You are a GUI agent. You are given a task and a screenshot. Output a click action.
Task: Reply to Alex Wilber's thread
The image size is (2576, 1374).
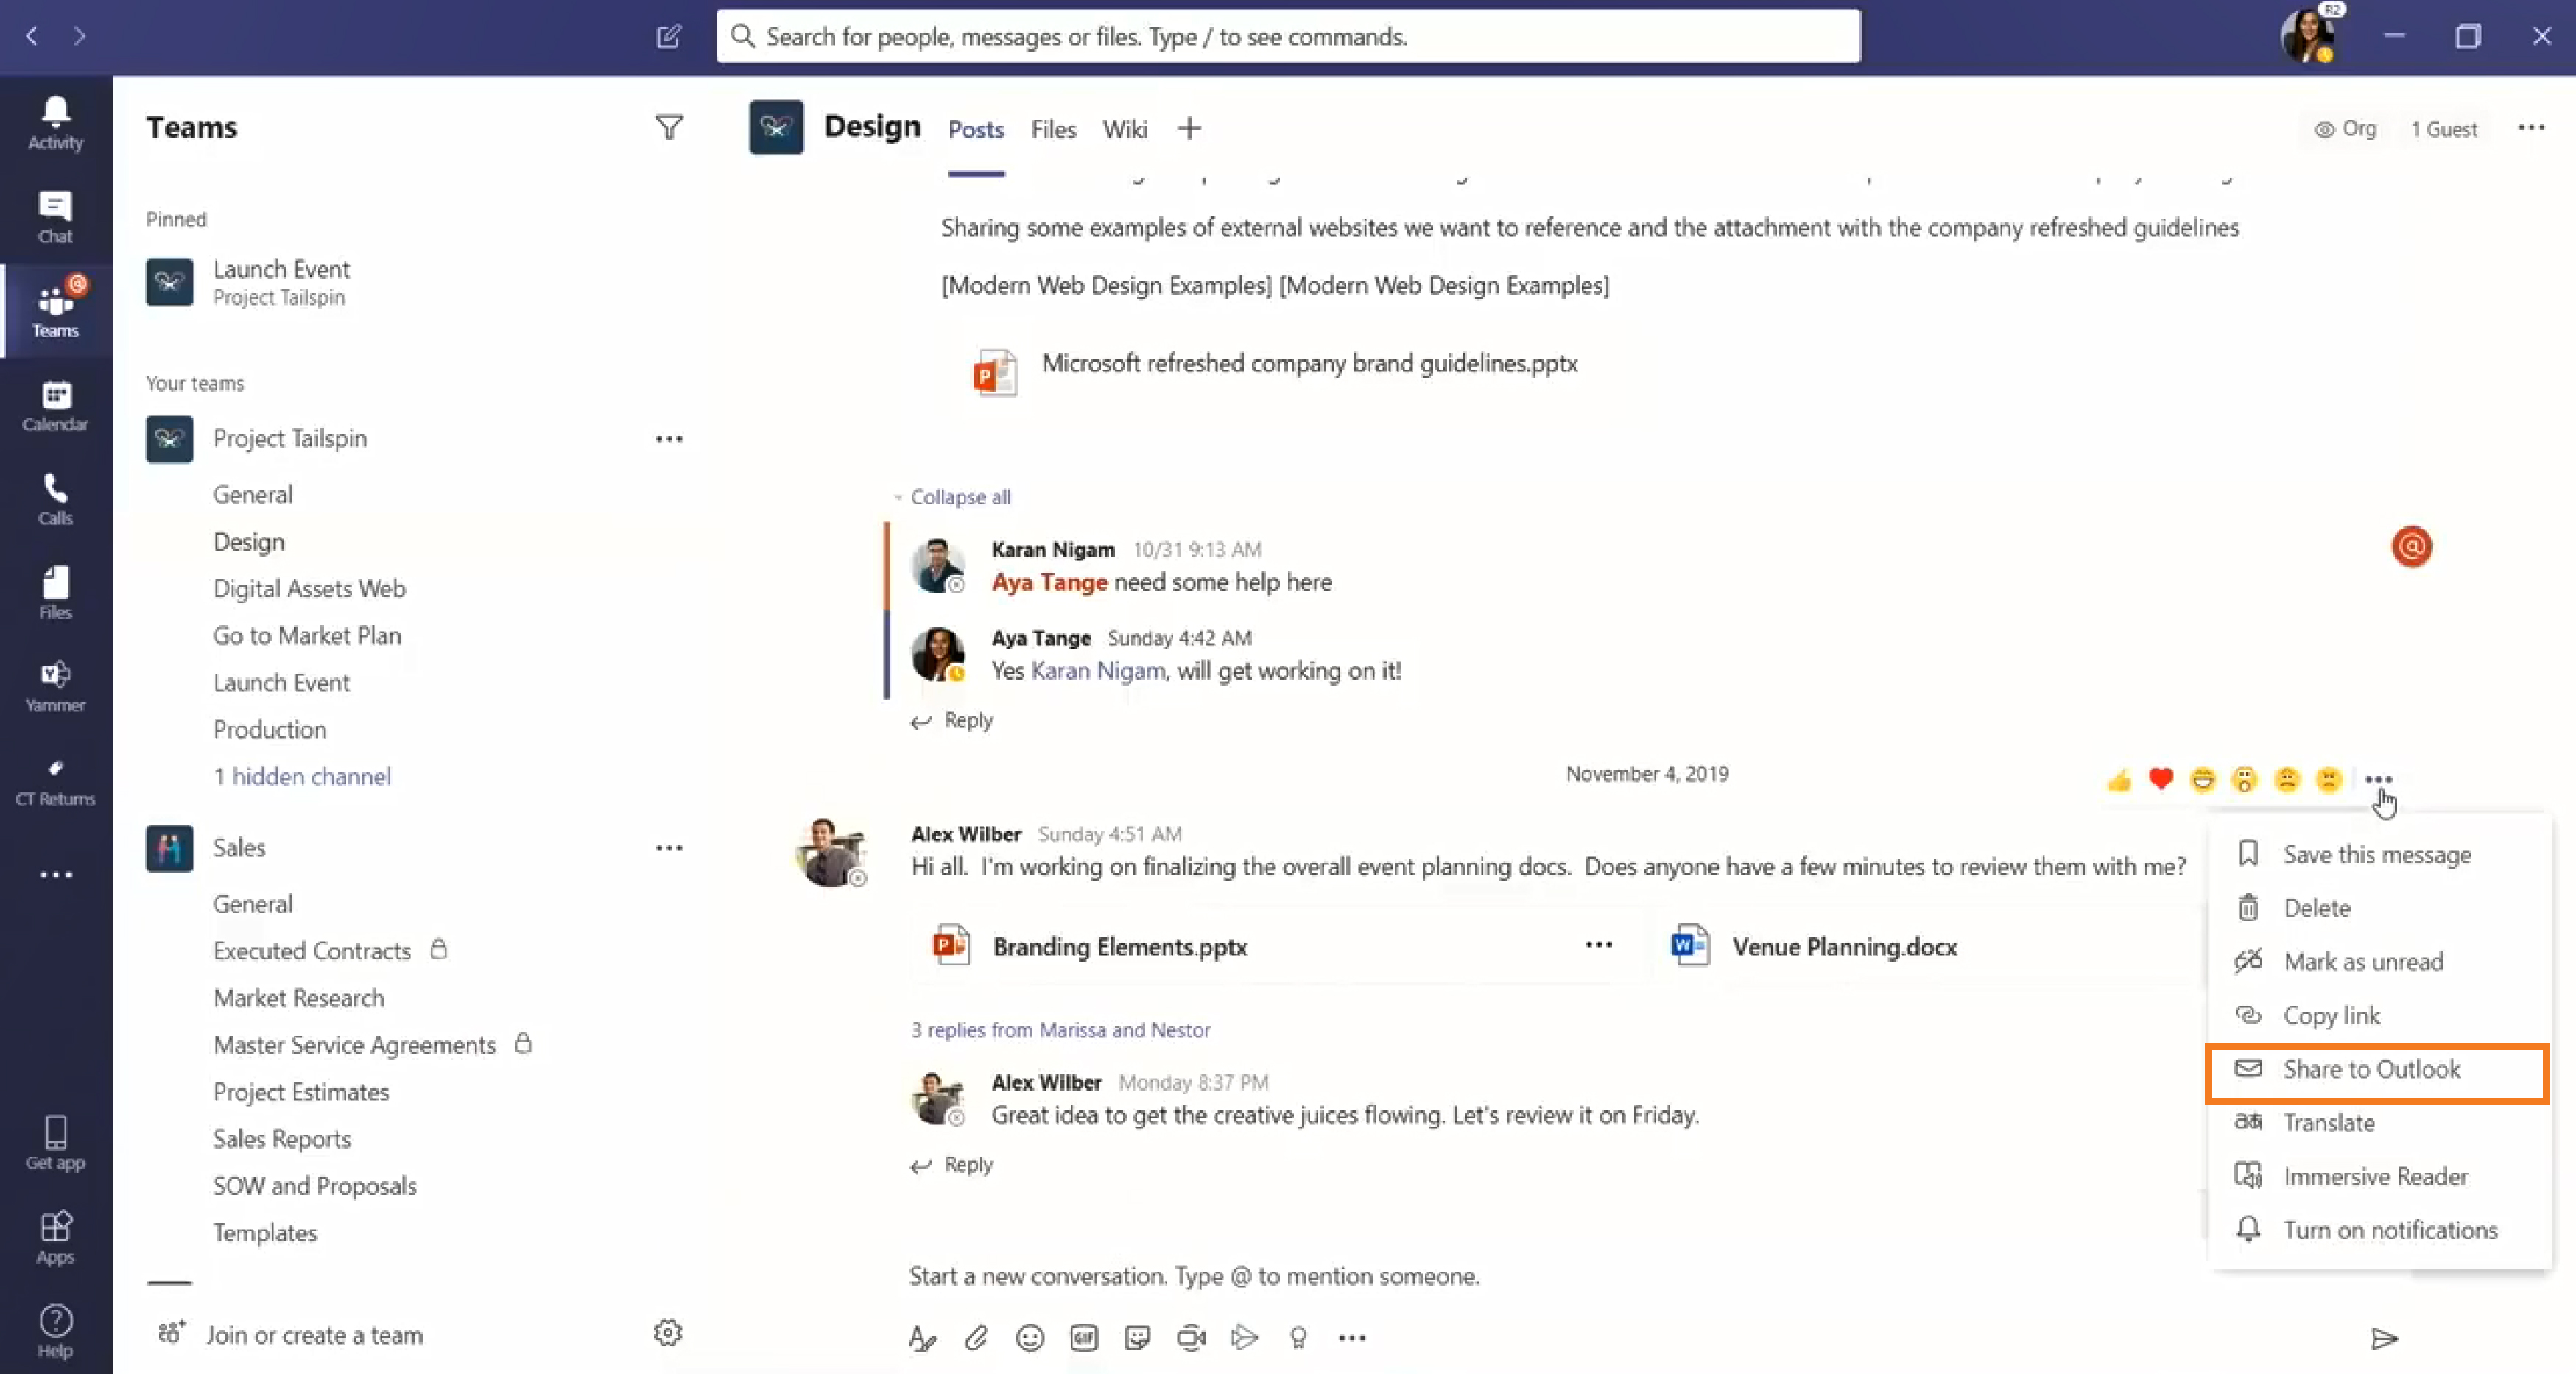952,1165
